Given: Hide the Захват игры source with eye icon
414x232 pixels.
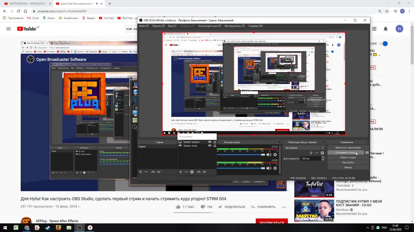Looking at the screenshot, I should tap(210, 146).
